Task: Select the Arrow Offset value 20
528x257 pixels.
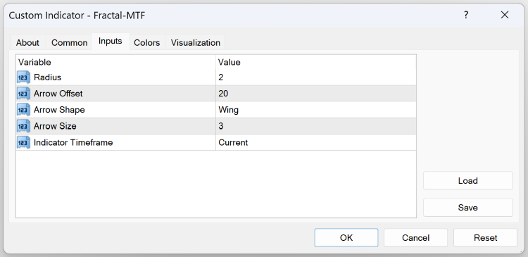Action: click(316, 94)
